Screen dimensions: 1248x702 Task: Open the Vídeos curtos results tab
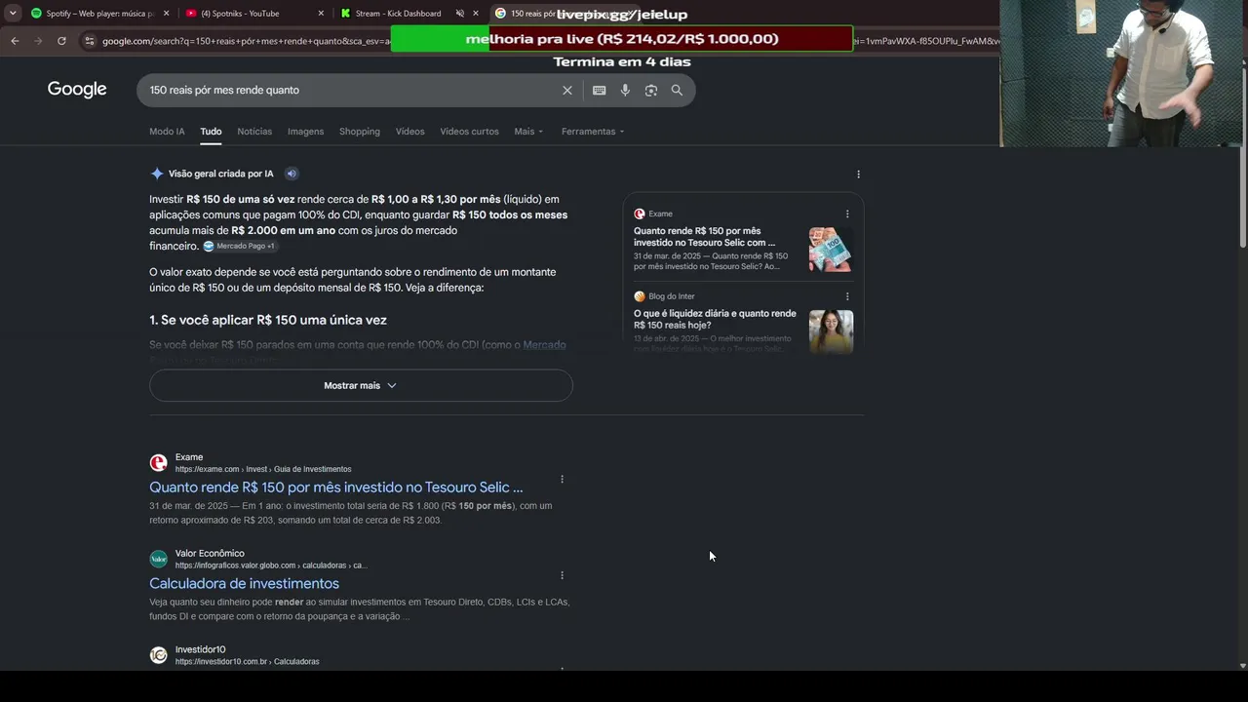pyautogui.click(x=469, y=132)
